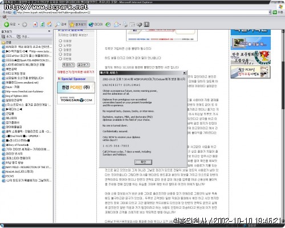Confirm the messenger dialog with 확인
This screenshot has height=228, width=285.
coord(143,162)
